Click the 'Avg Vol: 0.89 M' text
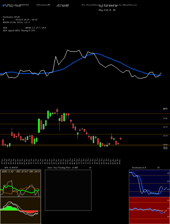The image size is (170, 224). pyautogui.click(x=108, y=6)
